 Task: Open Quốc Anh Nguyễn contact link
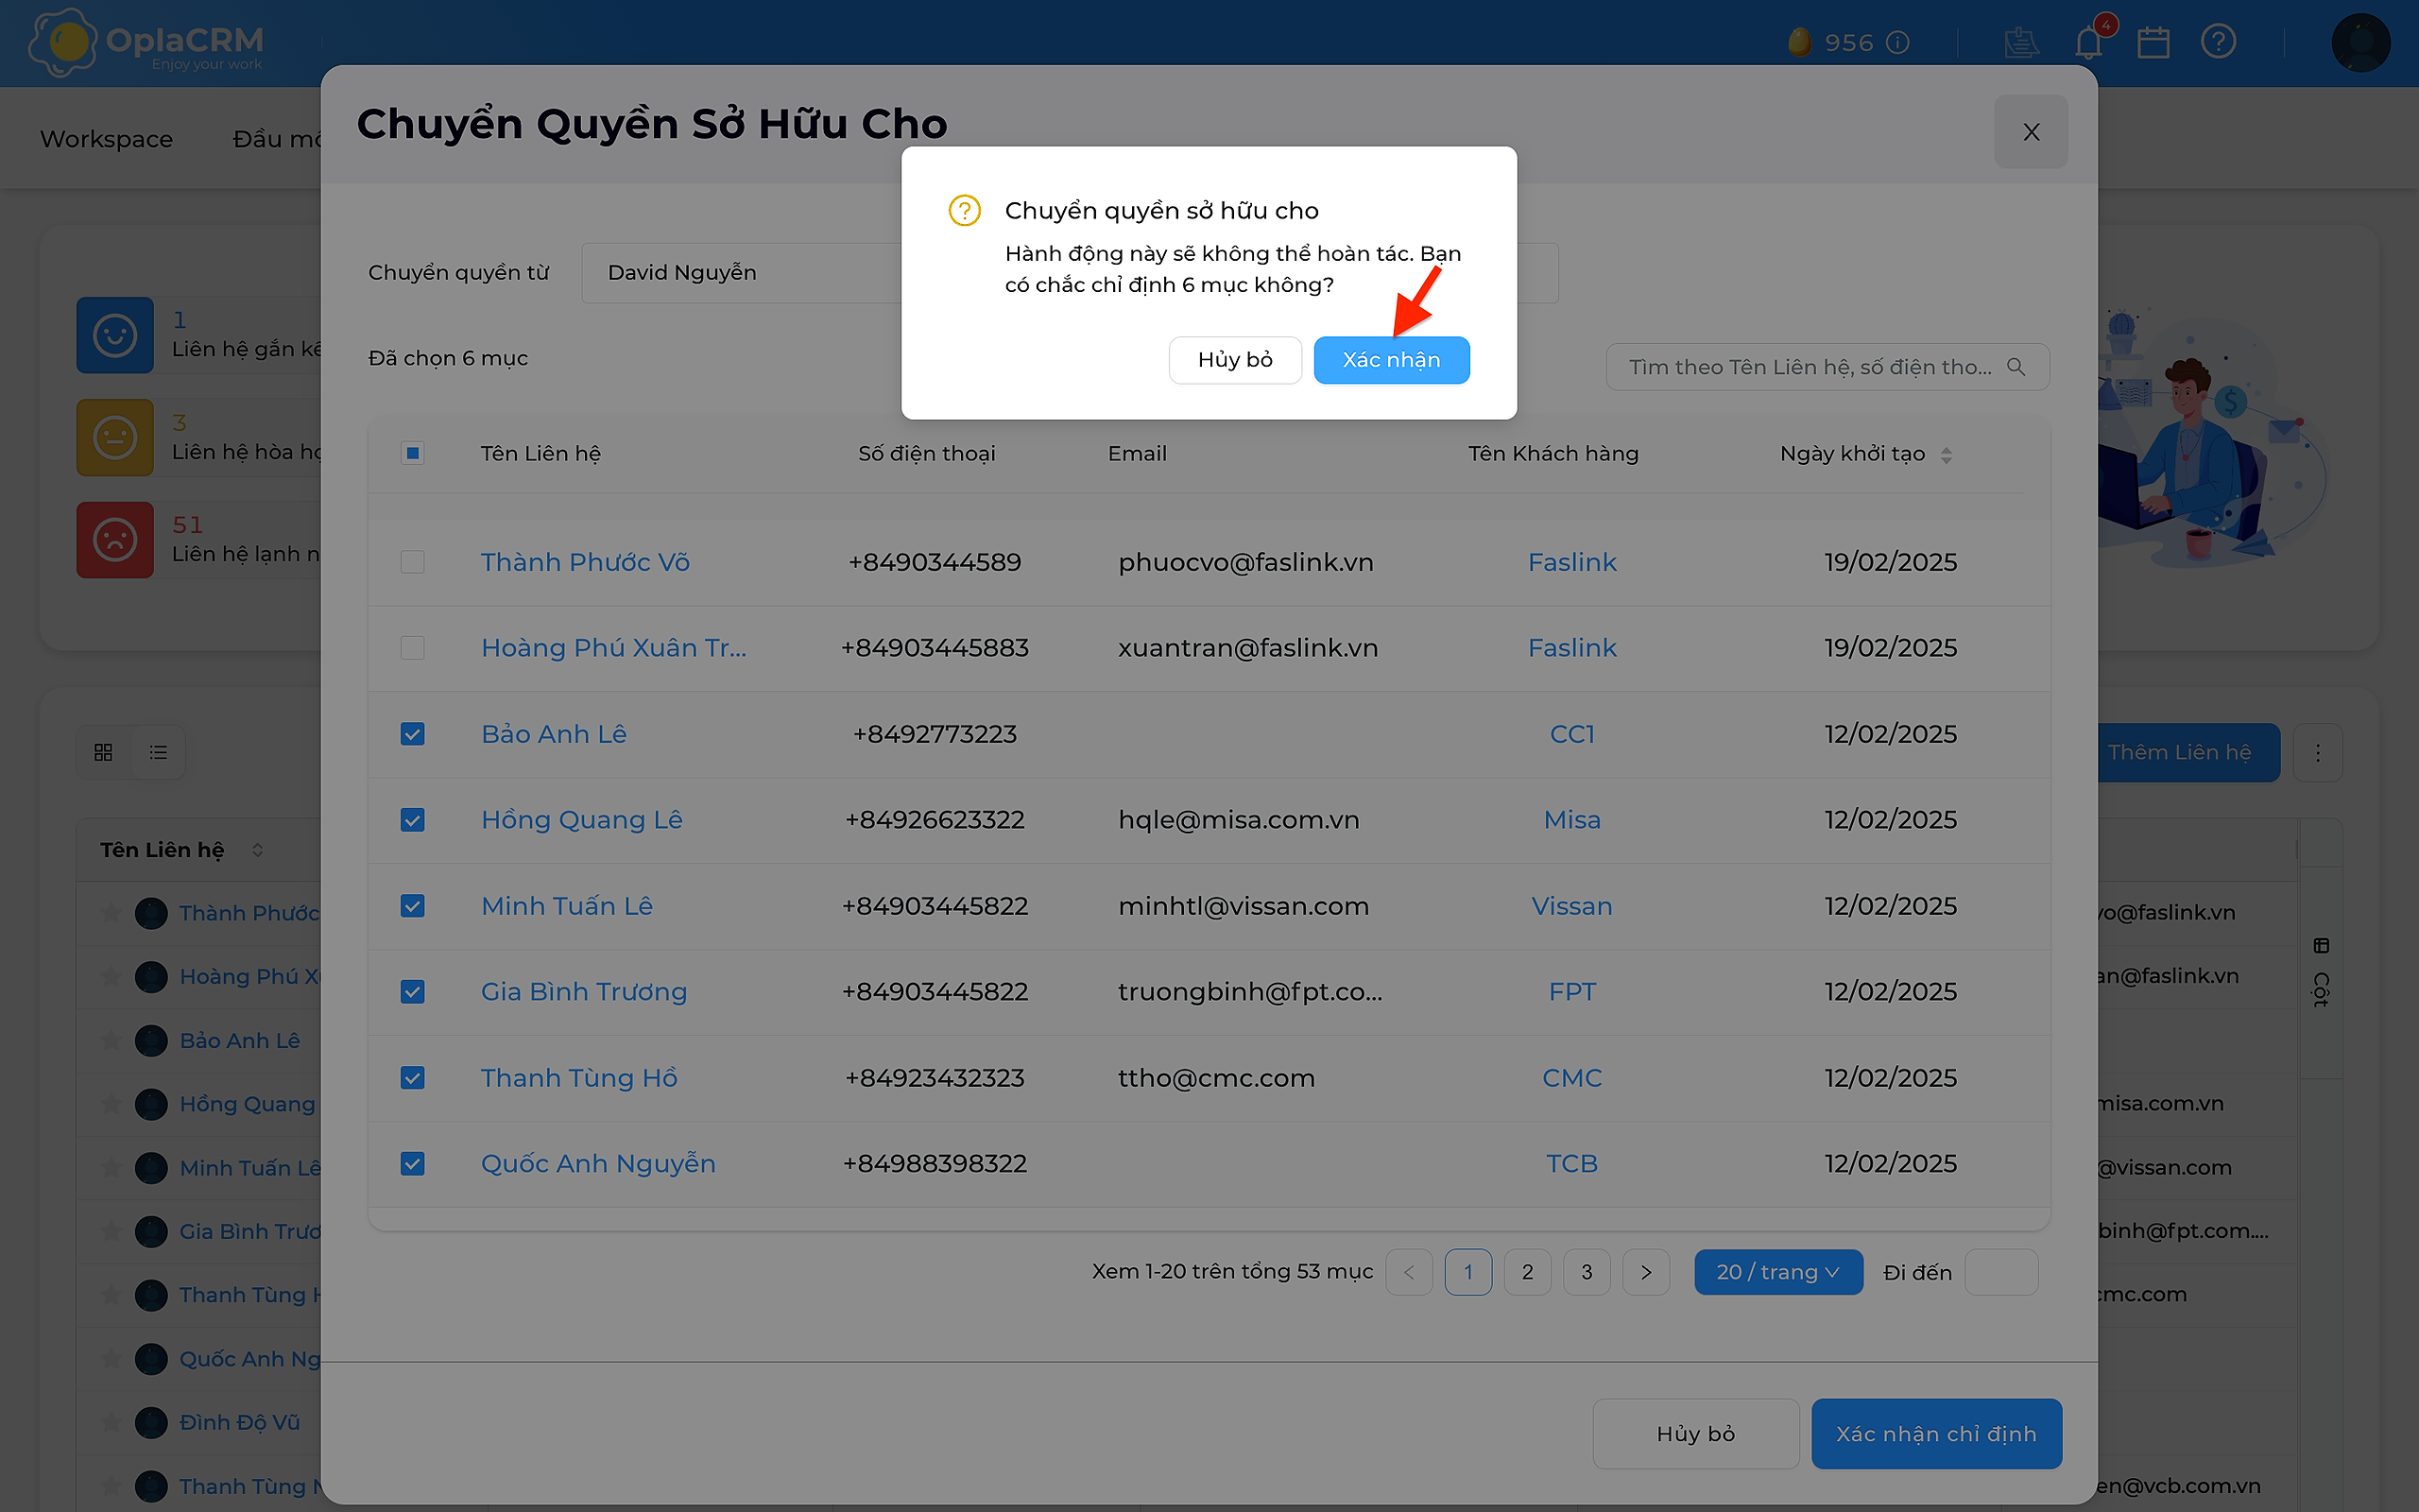pyautogui.click(x=598, y=1164)
